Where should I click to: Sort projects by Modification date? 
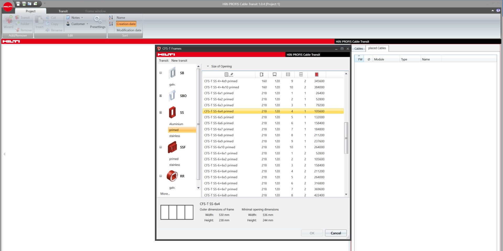coord(129,30)
